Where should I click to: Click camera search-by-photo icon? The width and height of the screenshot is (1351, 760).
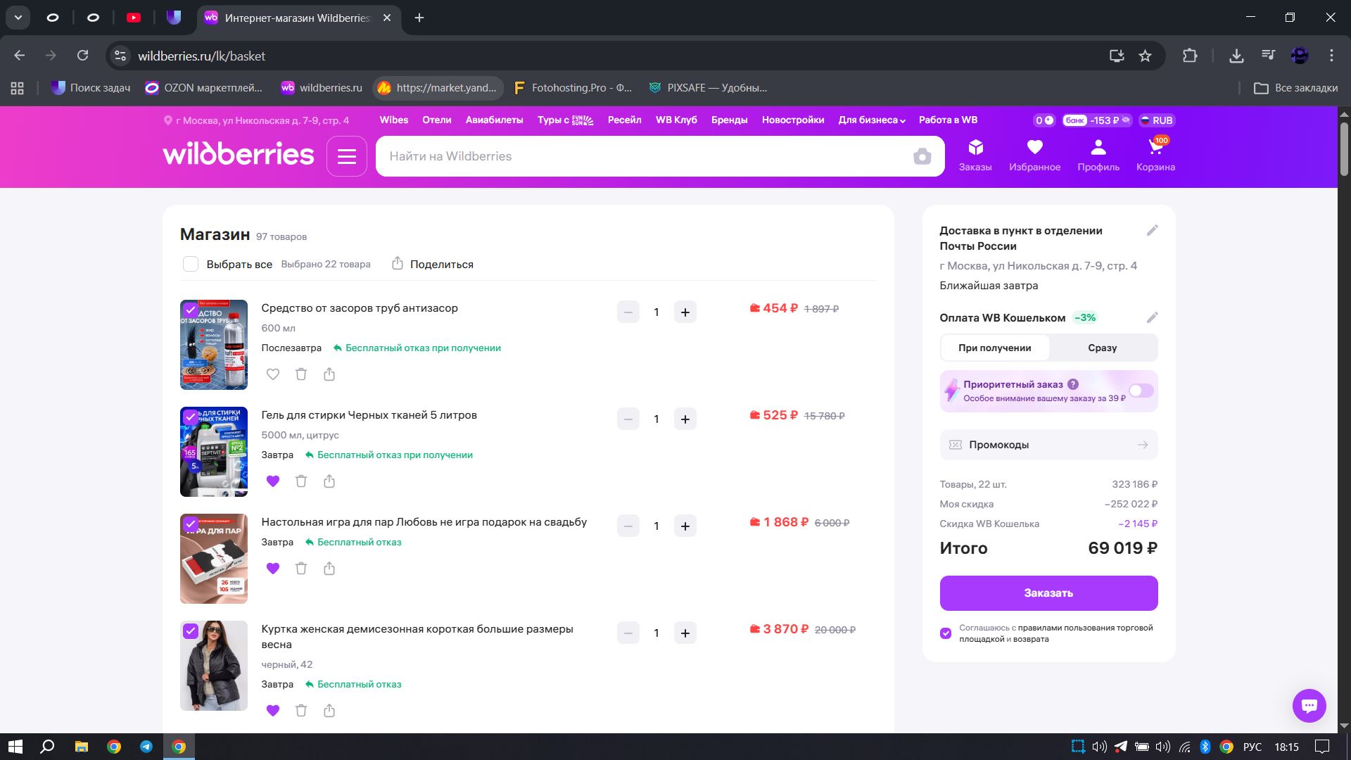(922, 156)
